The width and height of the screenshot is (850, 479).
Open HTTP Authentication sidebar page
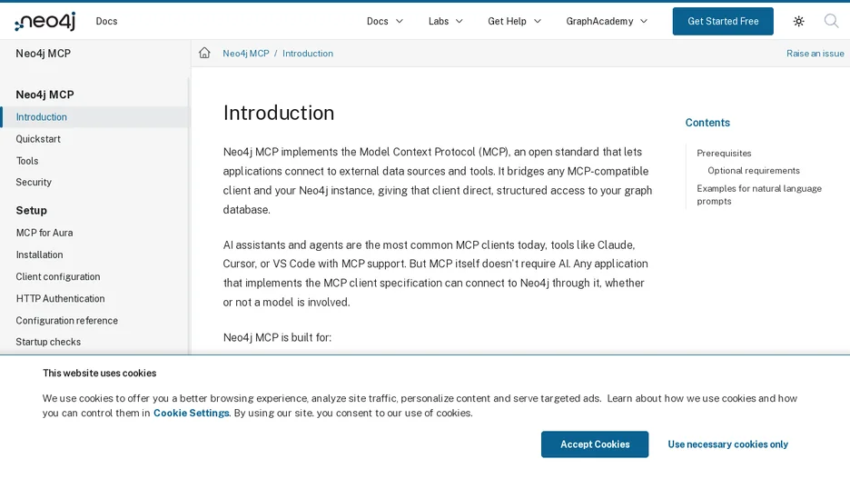[x=60, y=298]
